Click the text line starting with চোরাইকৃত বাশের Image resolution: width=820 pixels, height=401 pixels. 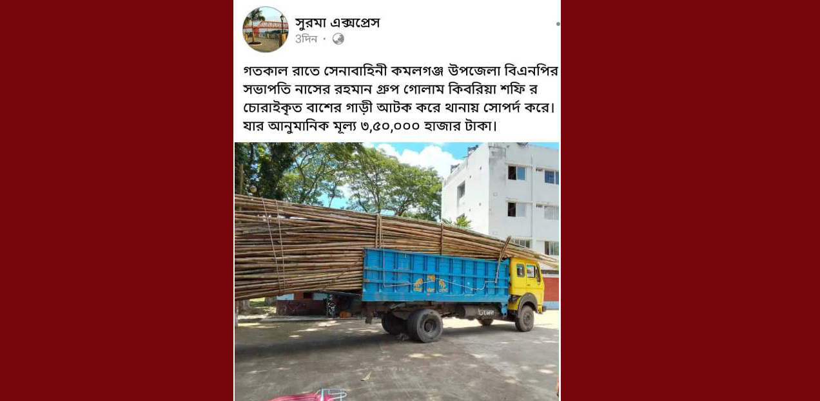pyautogui.click(x=399, y=107)
